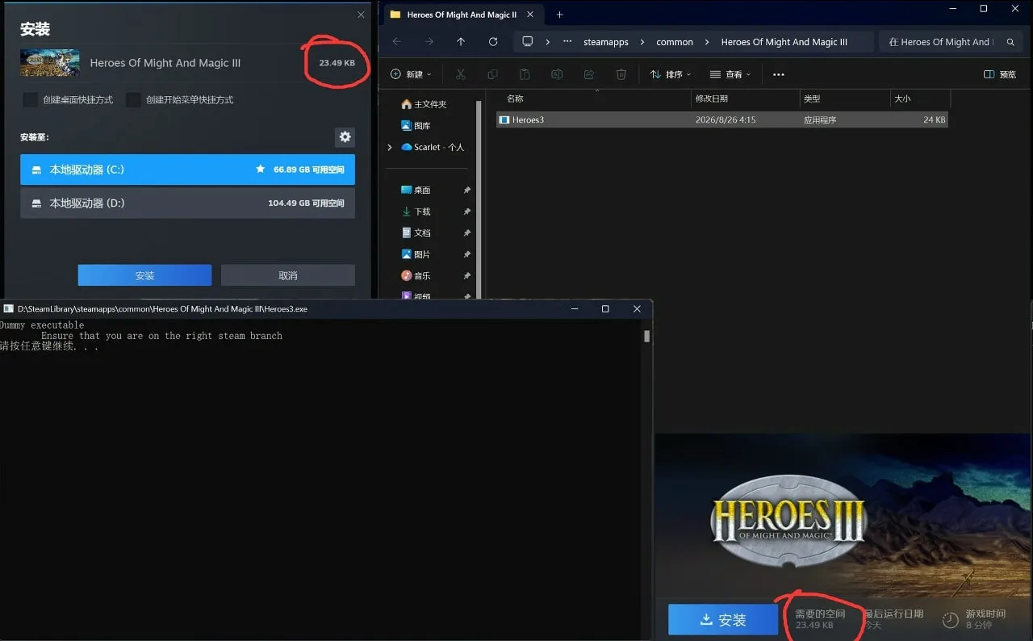Click the Cut scissors icon
This screenshot has height=641, width=1033.
click(x=461, y=74)
